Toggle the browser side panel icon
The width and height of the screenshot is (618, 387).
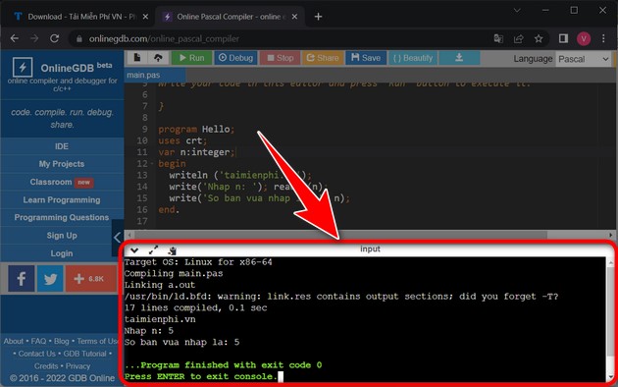[563, 38]
